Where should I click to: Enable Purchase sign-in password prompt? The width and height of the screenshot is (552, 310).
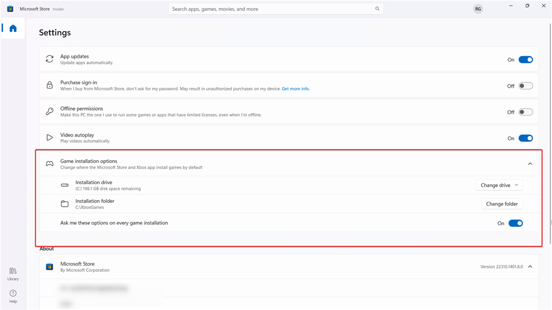click(x=525, y=86)
